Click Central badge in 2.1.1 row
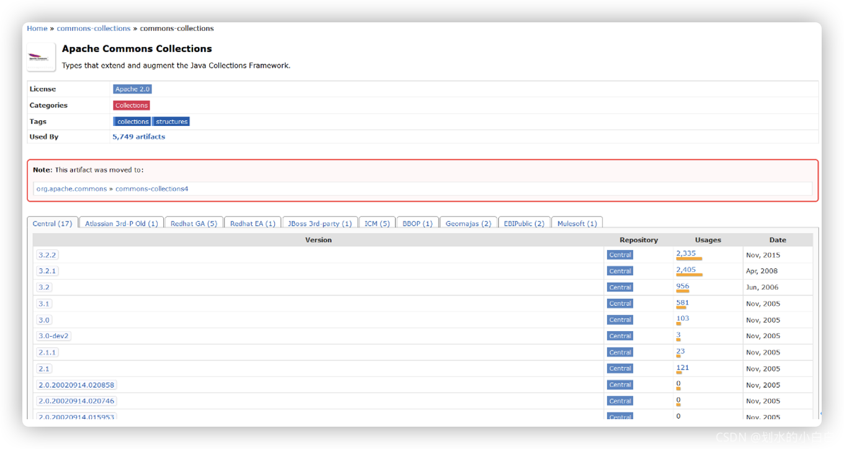 click(620, 352)
